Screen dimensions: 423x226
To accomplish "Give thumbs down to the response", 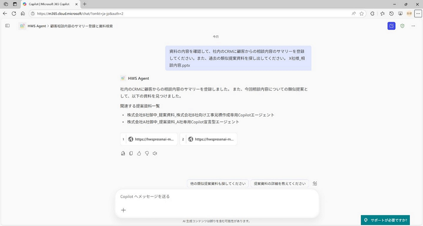I will pos(147,153).
